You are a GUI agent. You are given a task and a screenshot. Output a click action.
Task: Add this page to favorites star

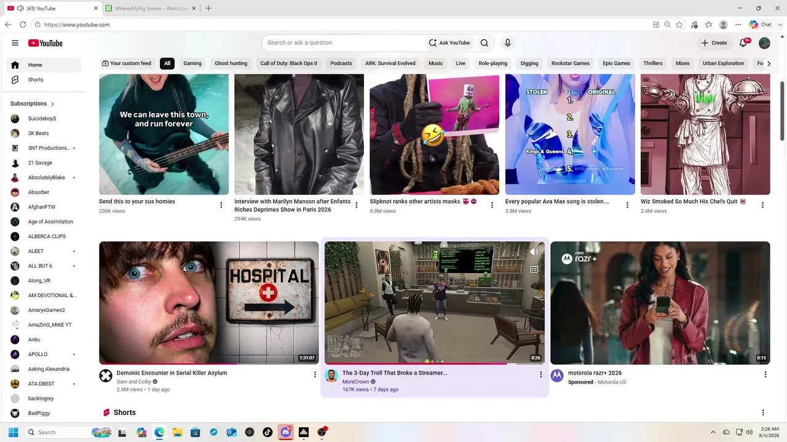pyautogui.click(x=679, y=25)
